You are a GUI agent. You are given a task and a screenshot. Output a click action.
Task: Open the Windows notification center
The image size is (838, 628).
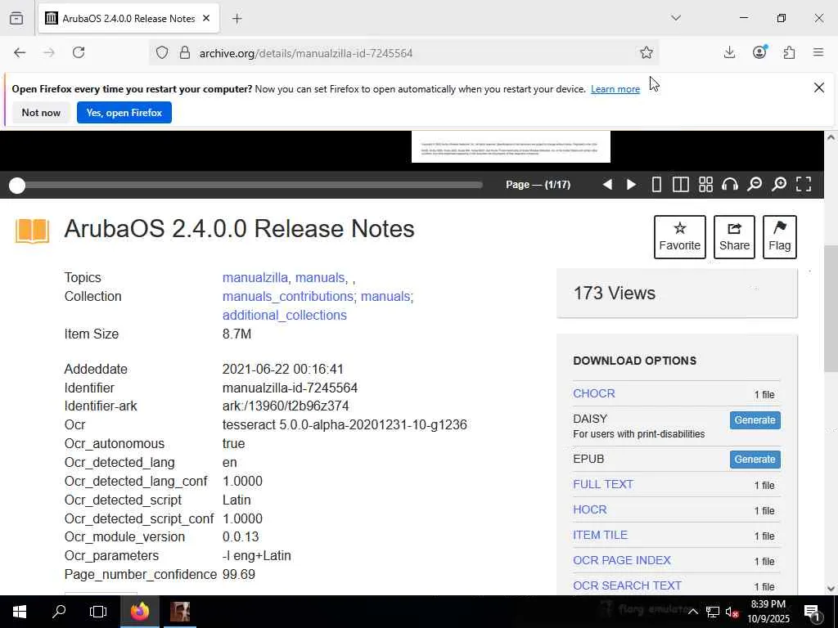811,612
